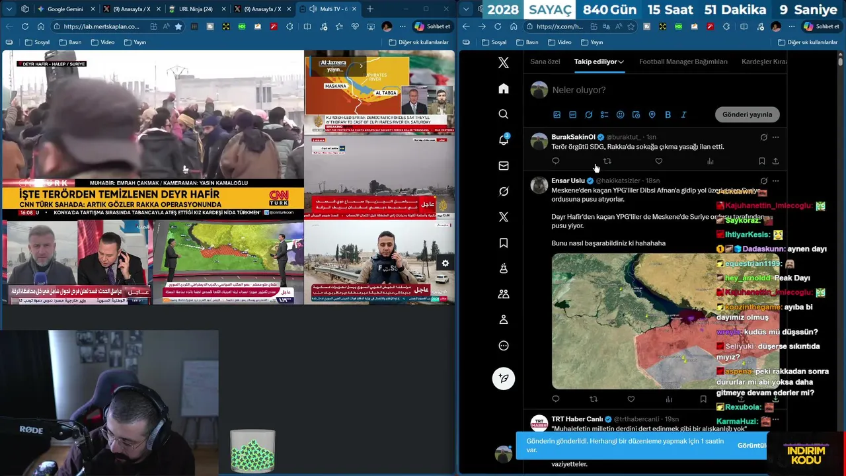Reload page in left browser window
This screenshot has height=476, width=846.
click(25, 26)
